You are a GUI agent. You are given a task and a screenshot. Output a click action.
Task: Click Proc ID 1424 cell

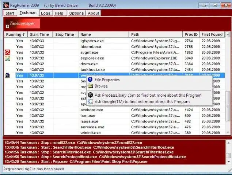click(x=189, y=110)
